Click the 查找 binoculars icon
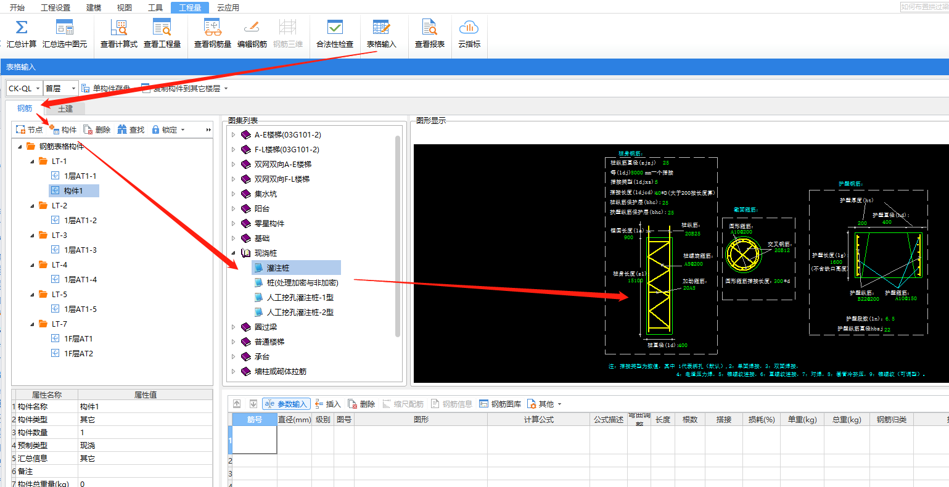This screenshot has height=487, width=949. [x=122, y=129]
